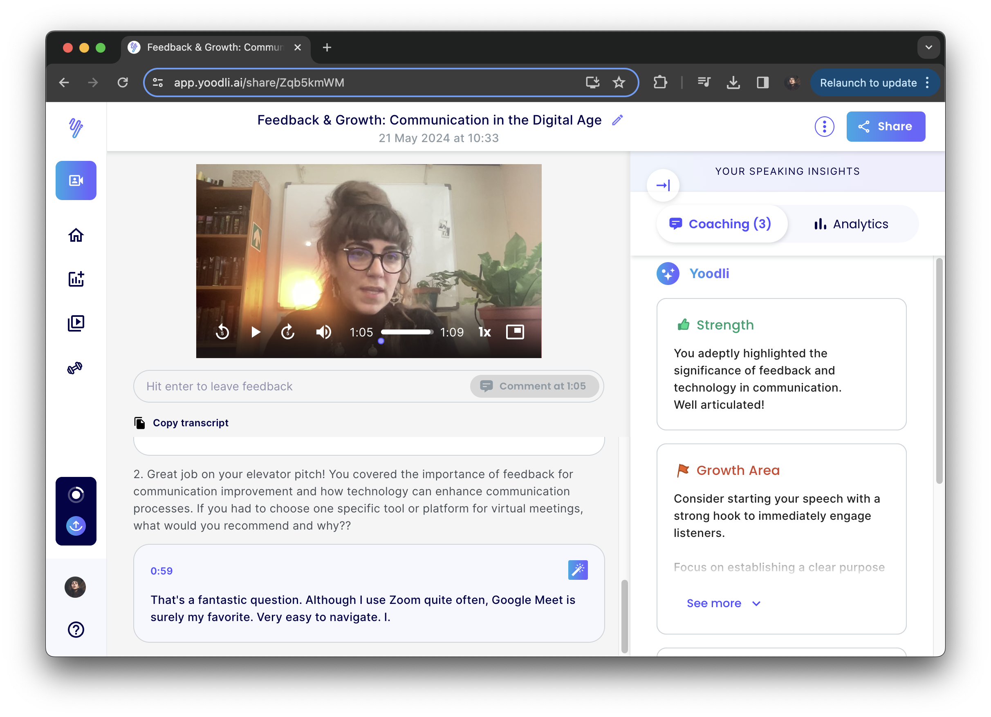
Task: Open the help question mark icon
Action: (76, 629)
